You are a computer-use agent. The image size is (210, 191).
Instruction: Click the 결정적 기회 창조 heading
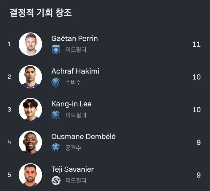coord(41,13)
